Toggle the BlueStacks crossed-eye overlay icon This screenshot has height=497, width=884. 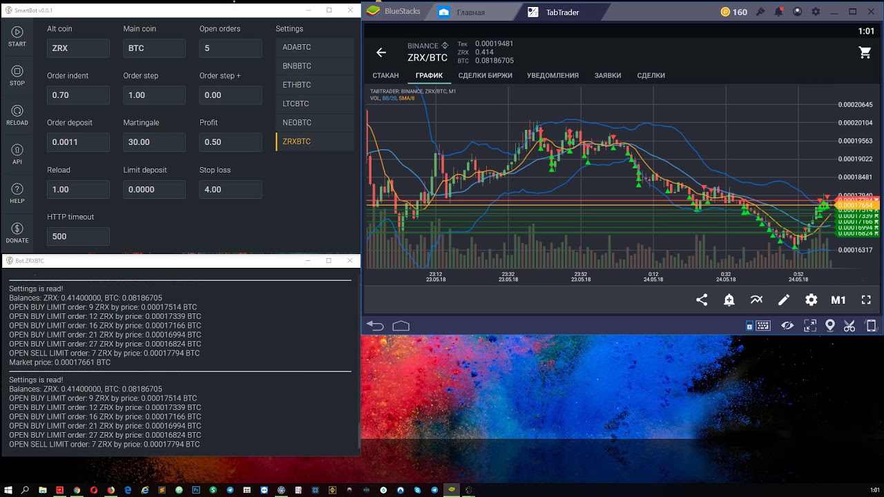(x=787, y=326)
